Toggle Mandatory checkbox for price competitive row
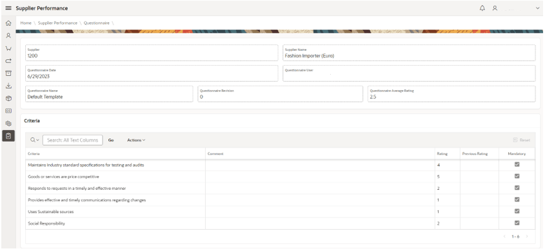Image resolution: width=545 pixels, height=251 pixels. (517, 176)
